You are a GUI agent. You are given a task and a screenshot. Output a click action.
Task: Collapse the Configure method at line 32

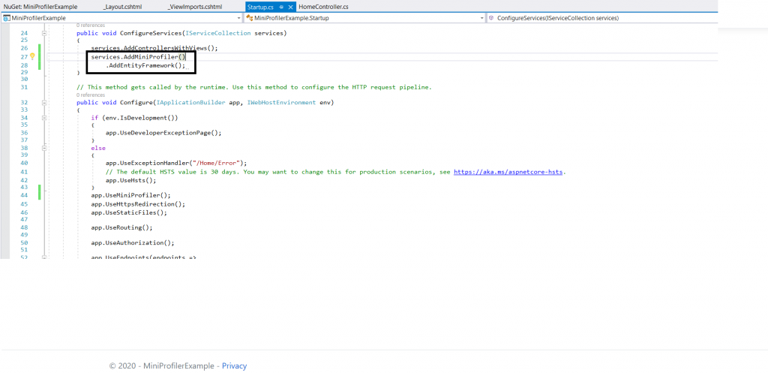[44, 103]
